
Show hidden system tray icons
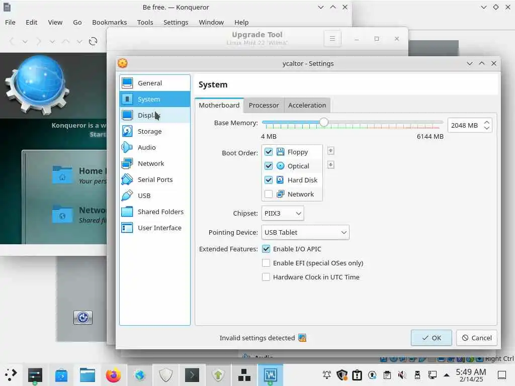(447, 375)
